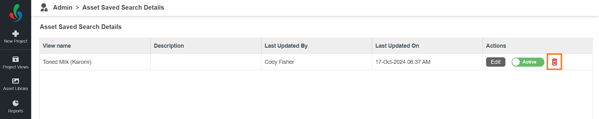Viewport: 599px width, 119px height.
Task: Click the app logo icon in sidebar
Action: (x=16, y=13)
